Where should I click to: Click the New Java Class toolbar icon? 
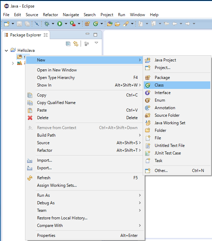pos(96,24)
